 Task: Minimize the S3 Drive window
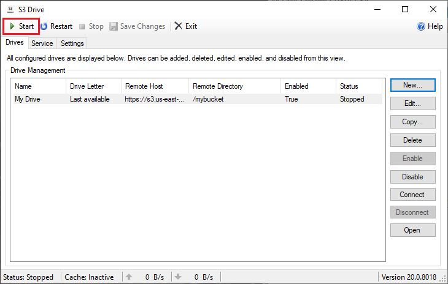[x=377, y=9]
